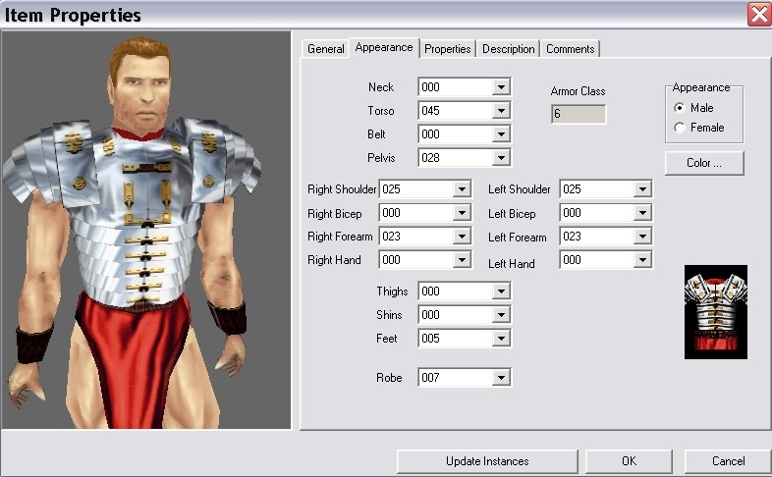This screenshot has height=477, width=772.
Task: Click the Color... button
Action: coord(703,163)
